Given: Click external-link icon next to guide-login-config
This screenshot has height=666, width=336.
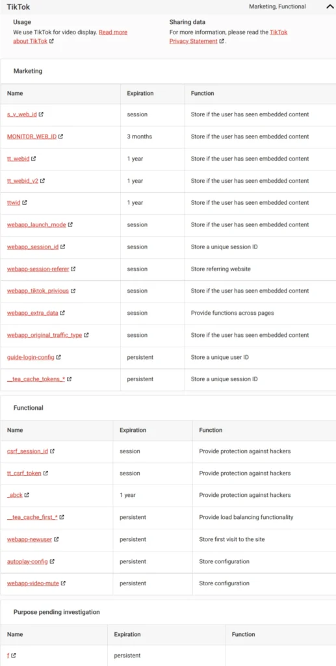Looking at the screenshot, I should pyautogui.click(x=58, y=358).
